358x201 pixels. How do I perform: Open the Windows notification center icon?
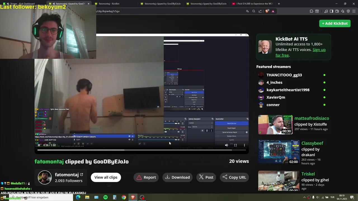tap(352, 197)
